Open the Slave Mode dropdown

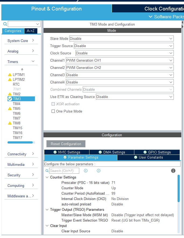click(121, 38)
